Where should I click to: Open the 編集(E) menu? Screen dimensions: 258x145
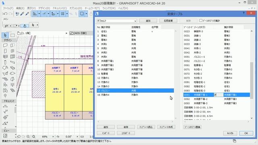point(20,8)
